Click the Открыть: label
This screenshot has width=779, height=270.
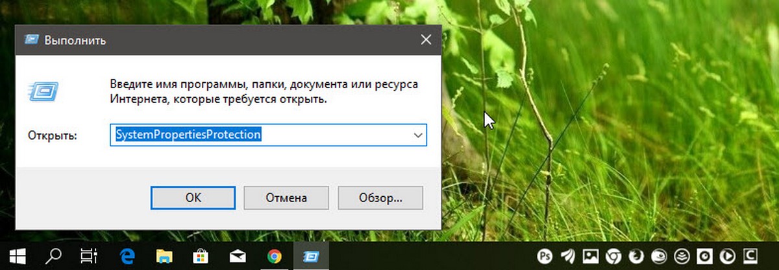click(x=53, y=135)
